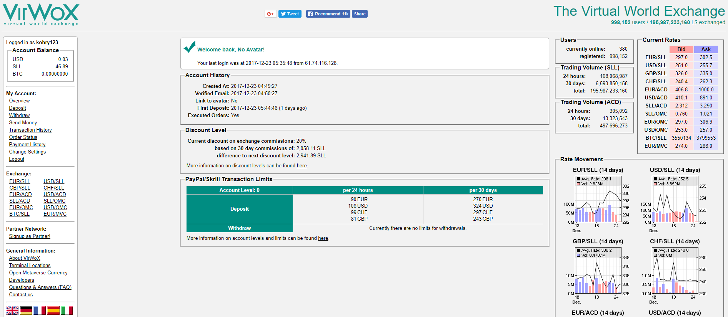Check Order Status link
The width and height of the screenshot is (728, 317).
pos(23,137)
